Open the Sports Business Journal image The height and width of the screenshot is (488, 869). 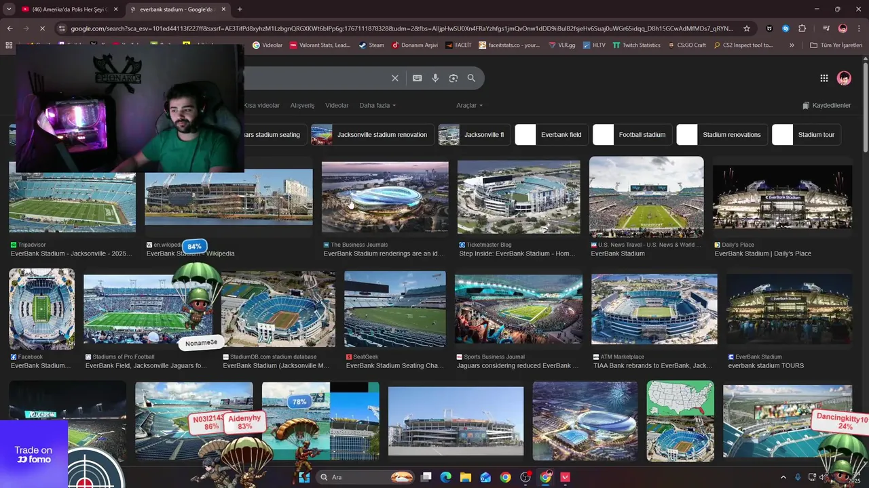pyautogui.click(x=519, y=309)
